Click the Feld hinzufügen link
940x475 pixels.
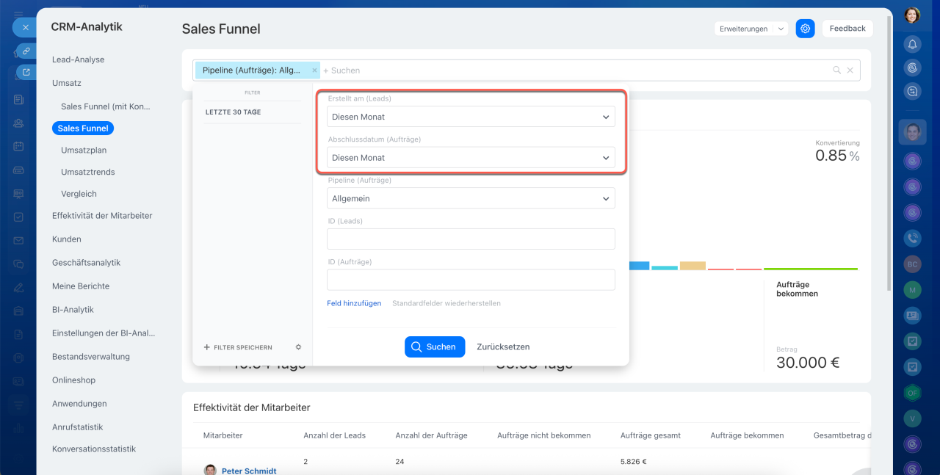[x=354, y=303]
